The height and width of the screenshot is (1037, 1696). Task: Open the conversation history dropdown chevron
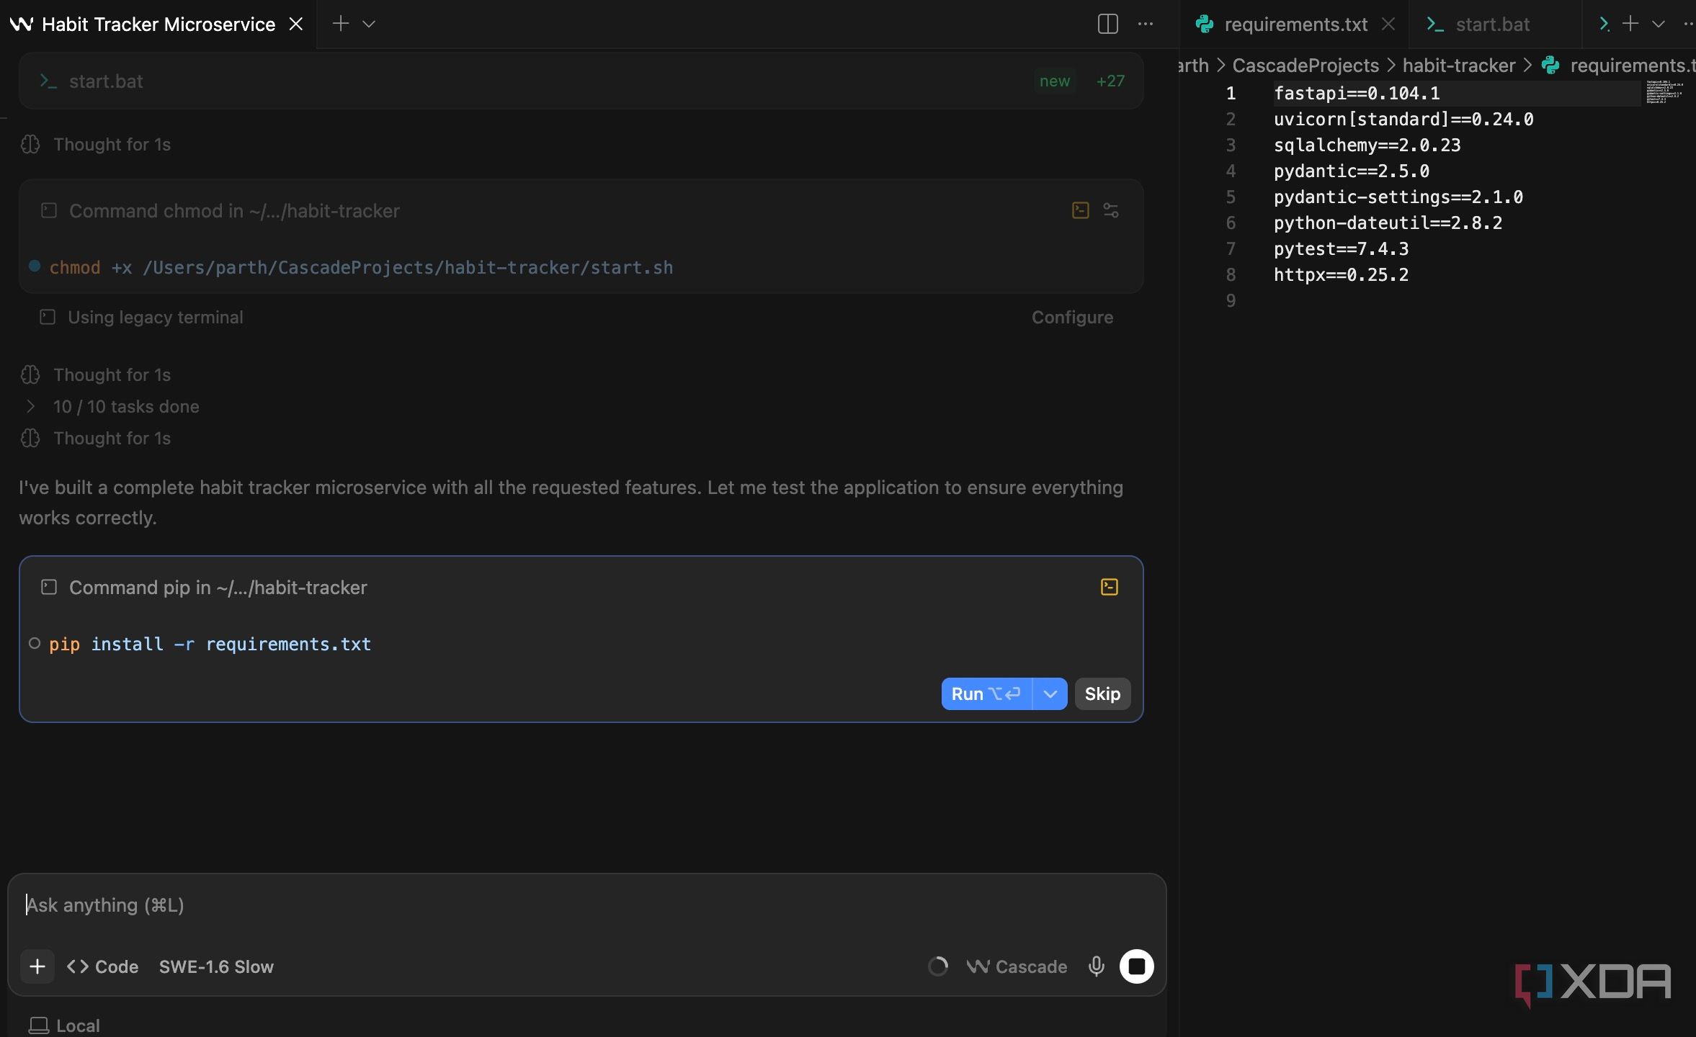[x=369, y=24]
